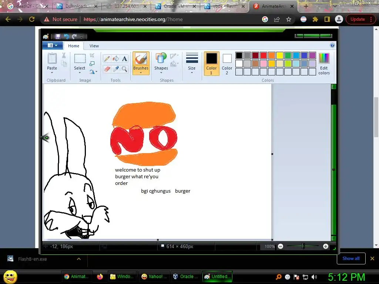Select the Magnifier tool
Screen dimensions: 379x284
pos(124,69)
